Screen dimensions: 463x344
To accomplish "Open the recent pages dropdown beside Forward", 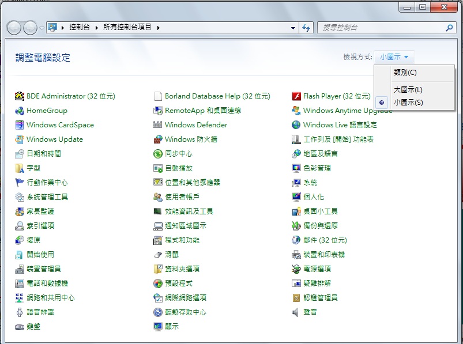I will point(42,28).
